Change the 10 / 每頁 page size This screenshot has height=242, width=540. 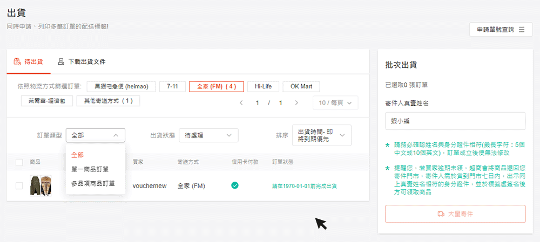coord(335,102)
